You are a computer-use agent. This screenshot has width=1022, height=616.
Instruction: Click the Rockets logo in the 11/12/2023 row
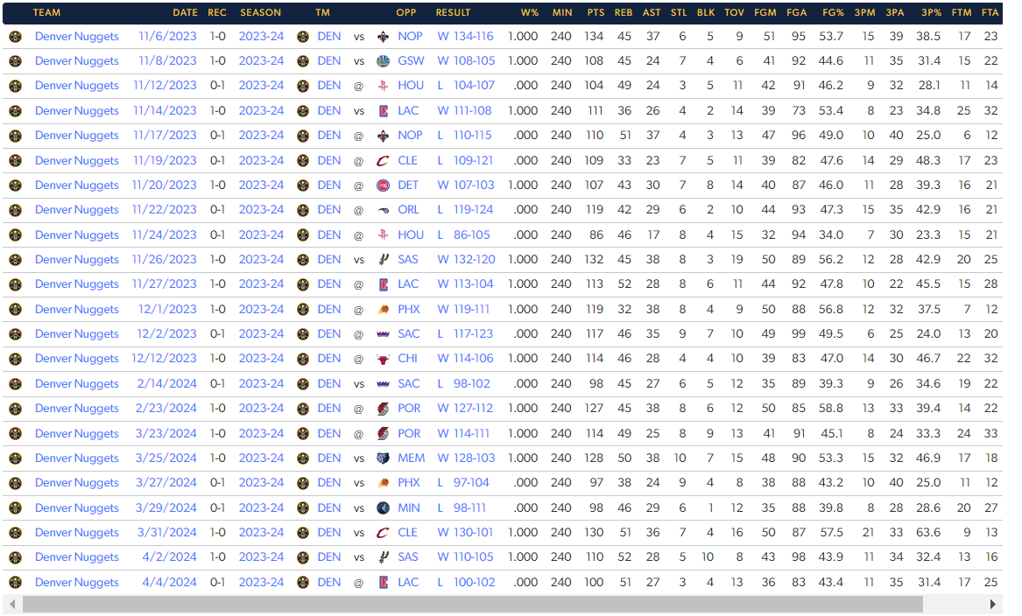384,86
